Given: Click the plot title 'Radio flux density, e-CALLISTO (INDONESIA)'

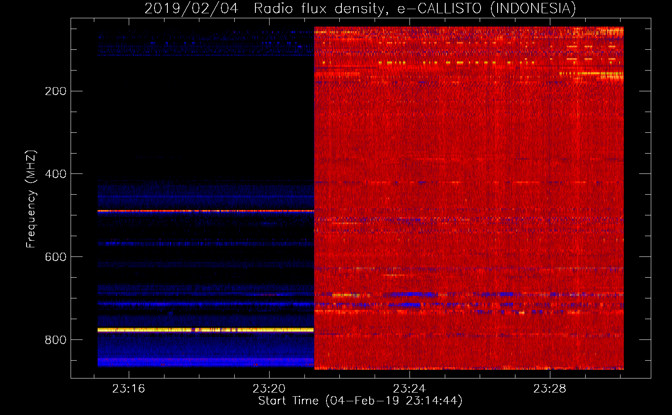Looking at the screenshot, I should coord(414,9).
